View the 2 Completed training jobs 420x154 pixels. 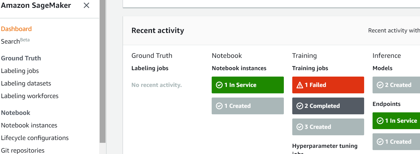[x=328, y=106]
